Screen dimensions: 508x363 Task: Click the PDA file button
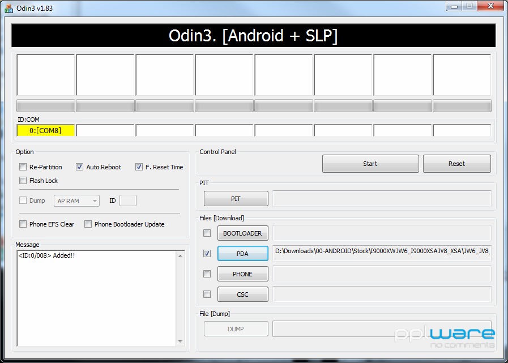click(x=242, y=254)
